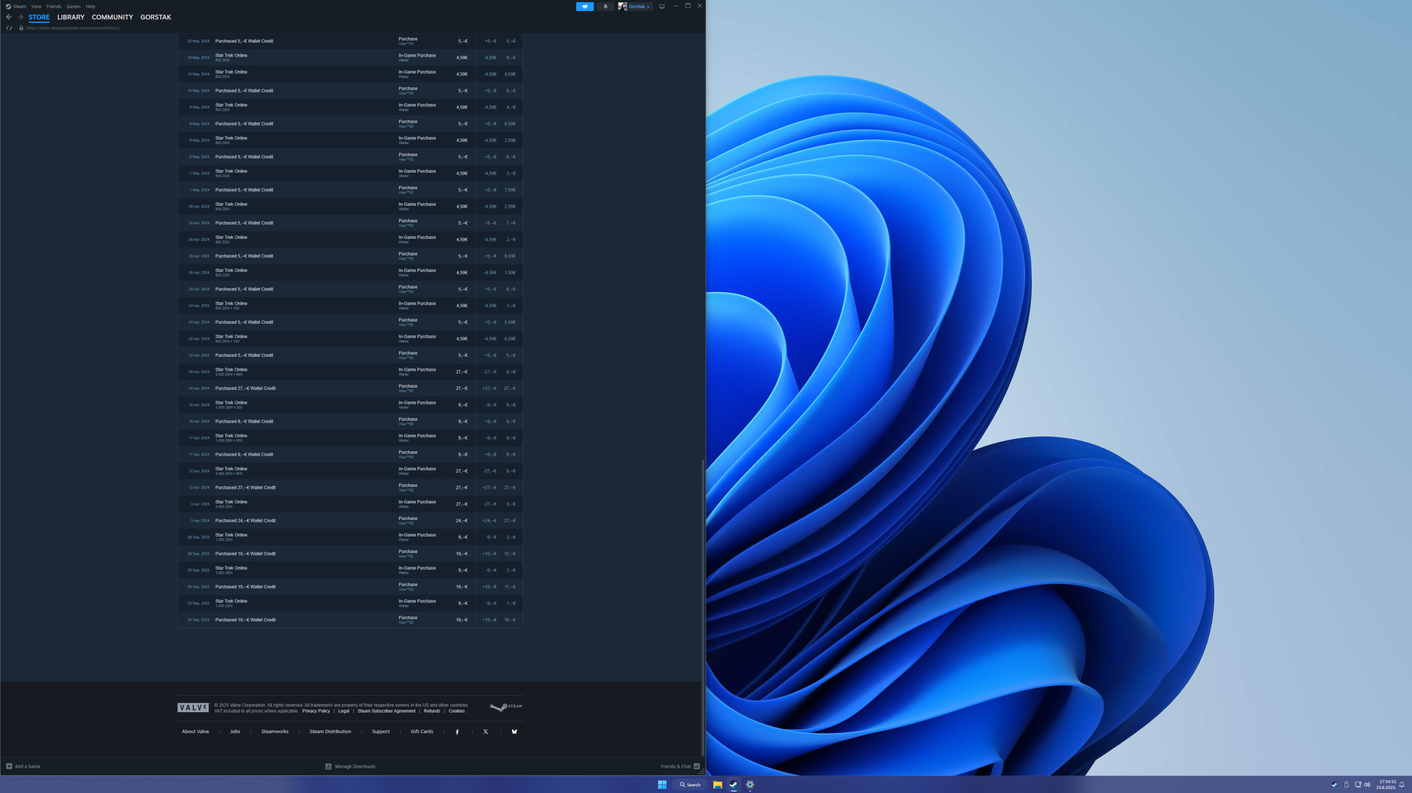This screenshot has width=1412, height=793.
Task: Go forward with the right arrow
Action: [20, 17]
